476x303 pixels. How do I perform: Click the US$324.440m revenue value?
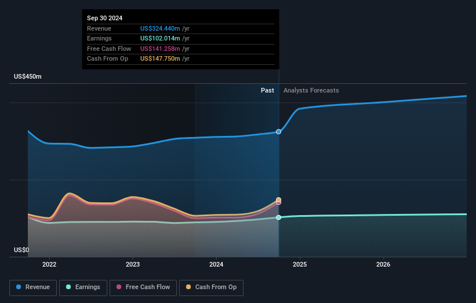point(160,28)
